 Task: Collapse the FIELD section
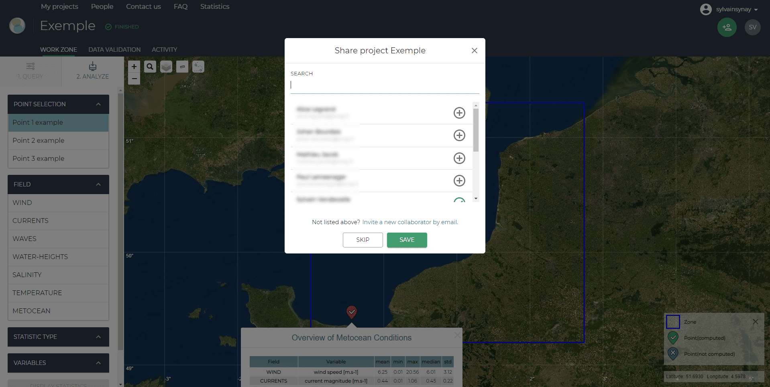click(x=98, y=184)
